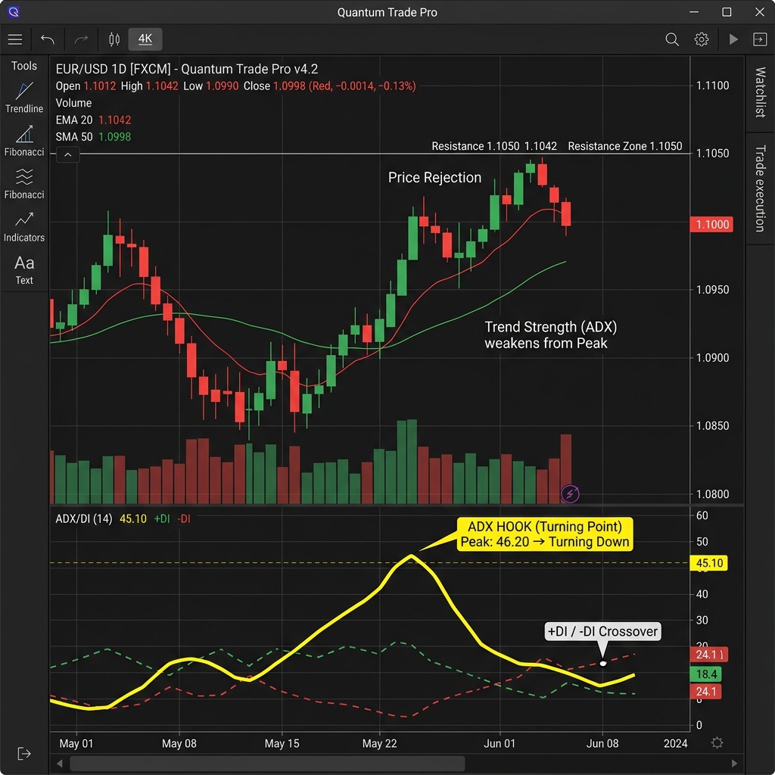Image resolution: width=775 pixels, height=775 pixels.
Task: Click the play replay button
Action: [733, 39]
